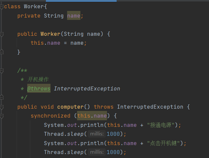Click the constructor closing-brace fold marker

(2, 52)
